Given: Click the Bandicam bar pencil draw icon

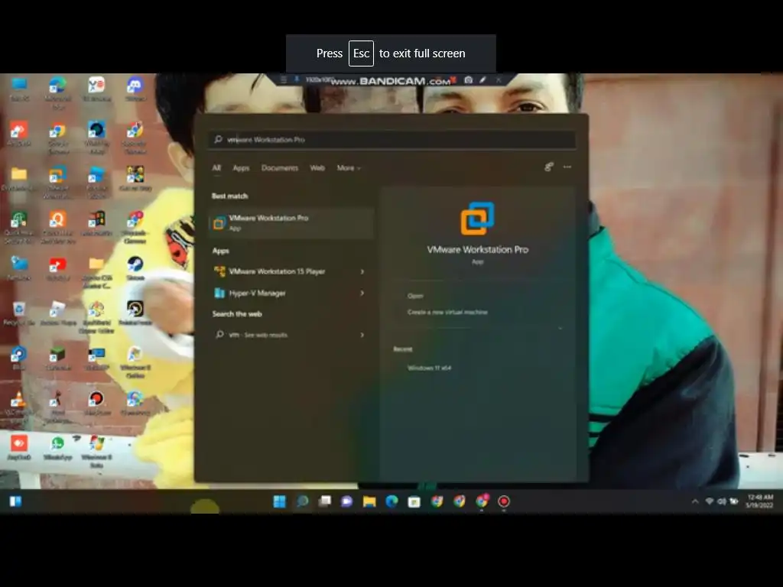Looking at the screenshot, I should pos(483,79).
